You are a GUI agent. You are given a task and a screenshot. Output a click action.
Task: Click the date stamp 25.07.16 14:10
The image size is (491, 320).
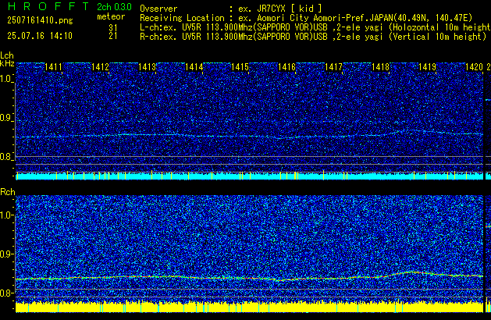point(40,36)
